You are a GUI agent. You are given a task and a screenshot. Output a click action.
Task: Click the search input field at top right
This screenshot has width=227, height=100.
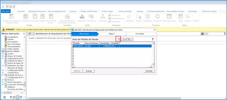pos(216,34)
